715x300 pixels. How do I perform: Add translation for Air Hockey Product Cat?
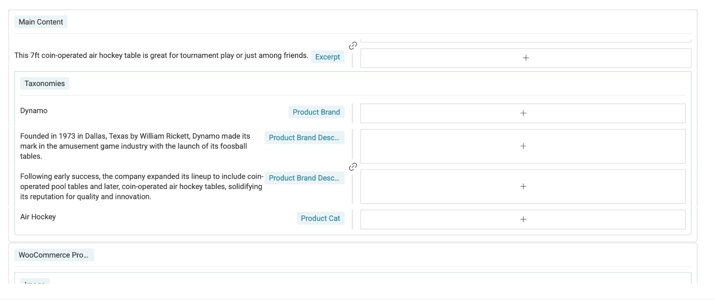point(523,219)
